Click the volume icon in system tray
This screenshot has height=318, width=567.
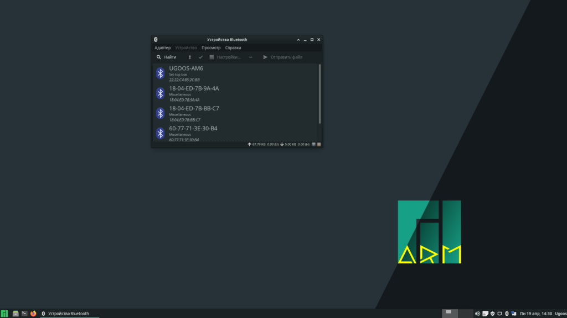pos(477,314)
